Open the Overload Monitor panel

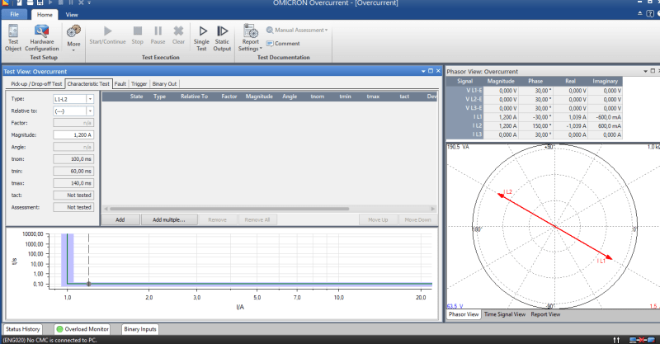[82, 329]
